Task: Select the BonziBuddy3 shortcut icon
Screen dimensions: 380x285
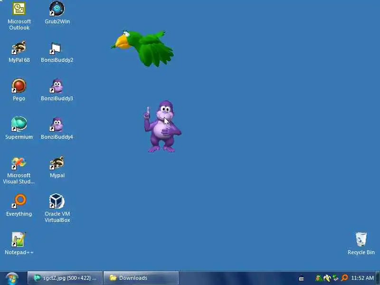Action: (x=57, y=90)
